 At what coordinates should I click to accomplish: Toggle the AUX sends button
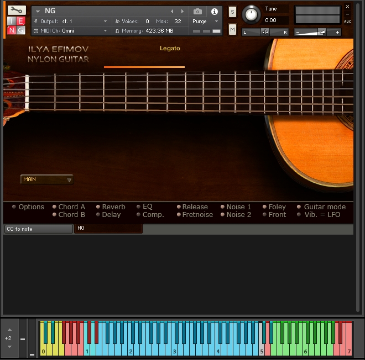347,22
